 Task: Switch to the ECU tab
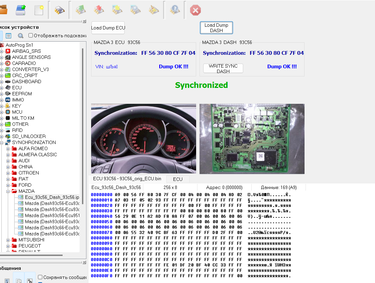point(178,179)
